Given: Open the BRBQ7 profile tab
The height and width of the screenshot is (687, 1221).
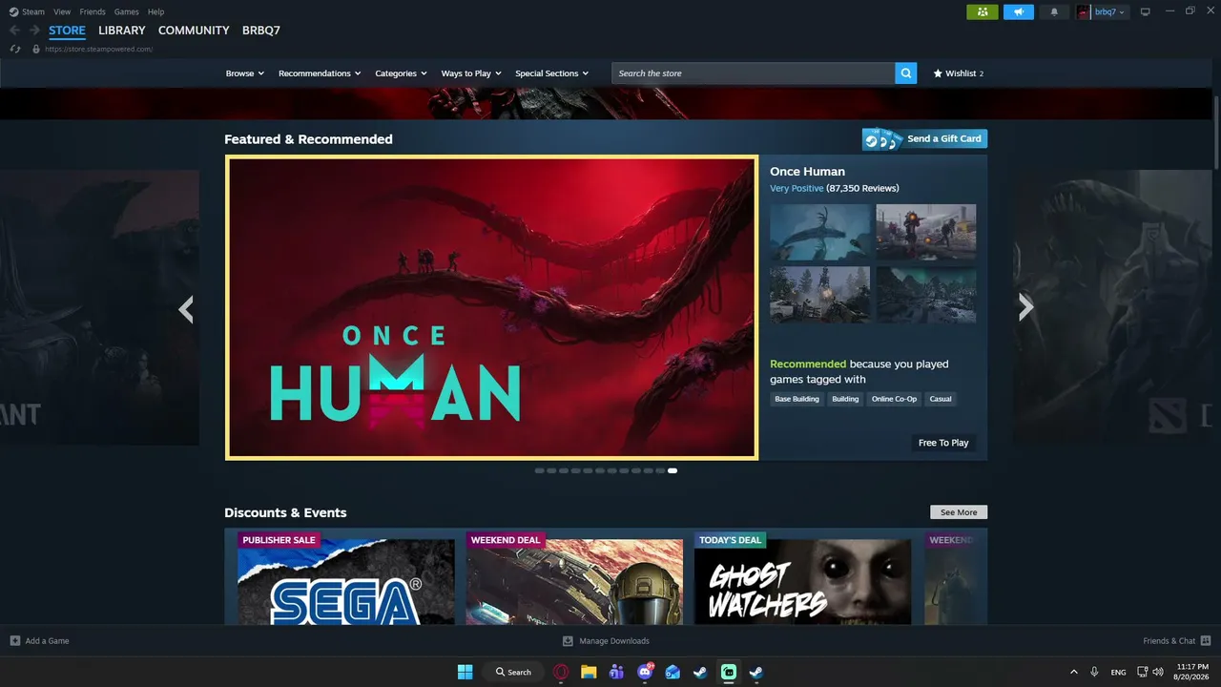Looking at the screenshot, I should coord(261,31).
